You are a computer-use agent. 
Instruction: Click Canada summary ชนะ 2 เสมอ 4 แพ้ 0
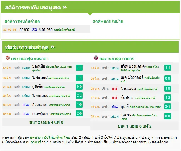46,122
